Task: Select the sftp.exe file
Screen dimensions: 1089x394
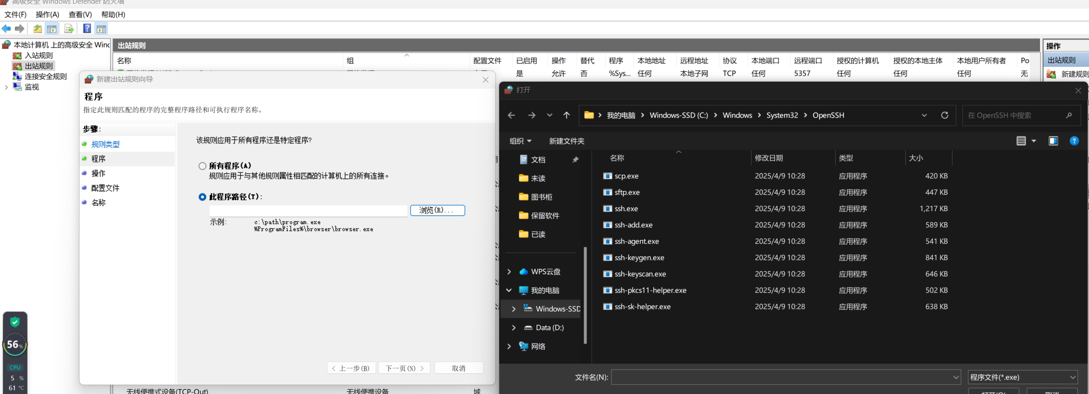Action: (627, 192)
